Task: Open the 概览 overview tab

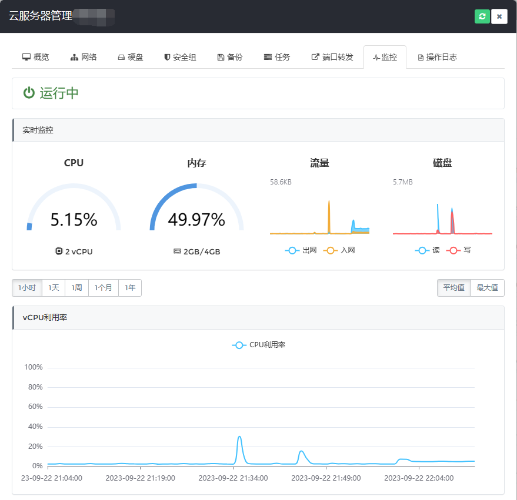Action: [36, 58]
